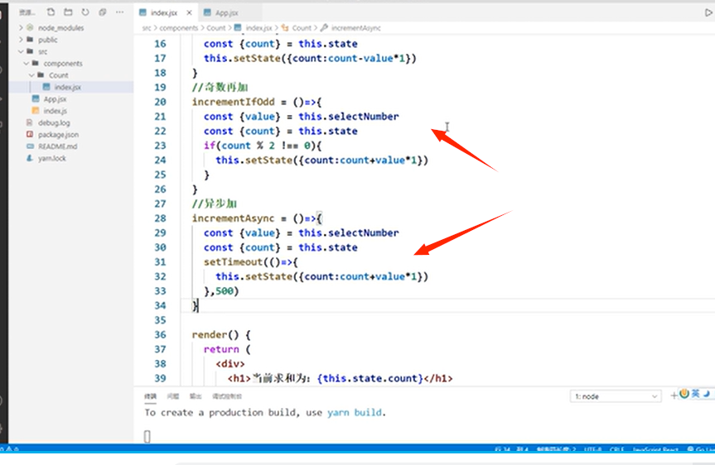This screenshot has width=715, height=465.
Task: Click the New File icon in Explorer header
Action: click(x=51, y=12)
